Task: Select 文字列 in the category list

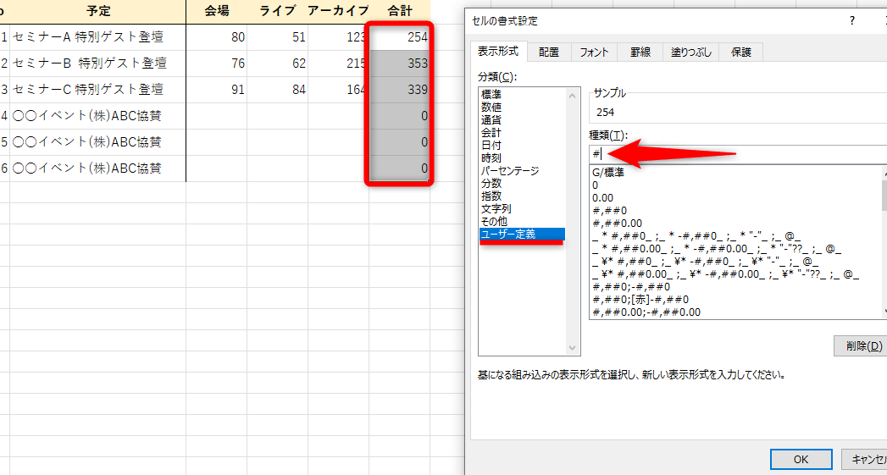Action: click(x=496, y=208)
